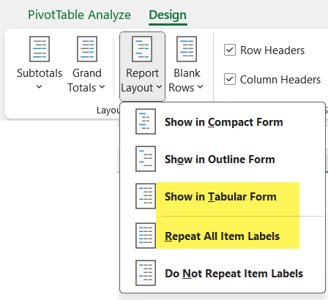Screen dimensions: 328x300
Task: Collapse the Report Layout dropdown chevron
Action: click(159, 86)
